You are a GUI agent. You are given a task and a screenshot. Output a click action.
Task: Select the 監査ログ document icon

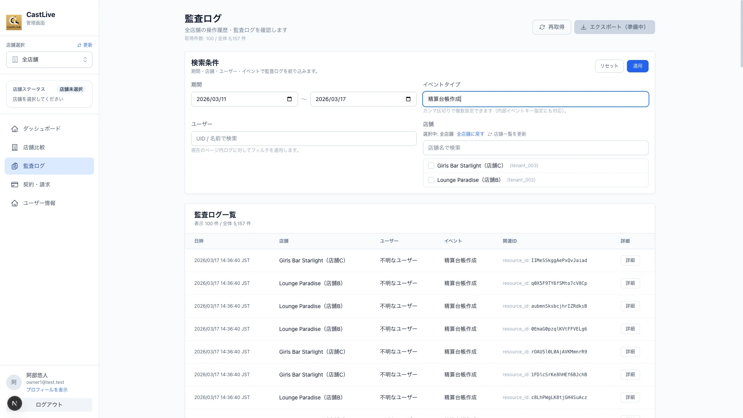point(15,166)
